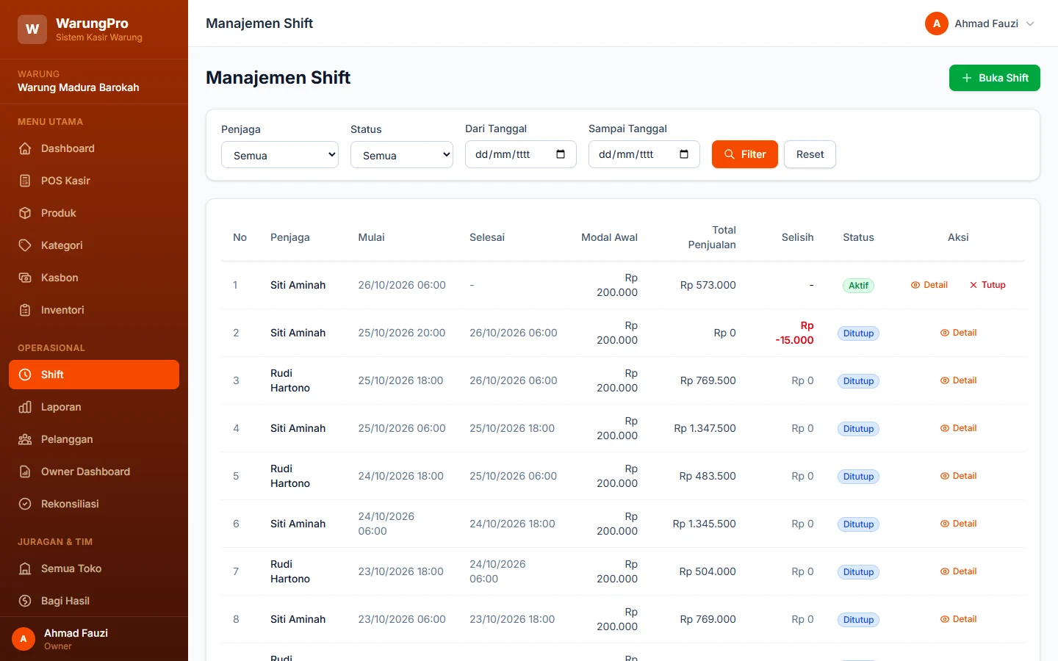Open the Penjaga filter dropdown
Screen dimensions: 1058x661
click(280, 155)
